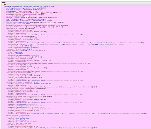The image size is (151, 129).
Task: Click the artist icon beside Garry Tallent bass credit
Action: (x=18, y=11)
